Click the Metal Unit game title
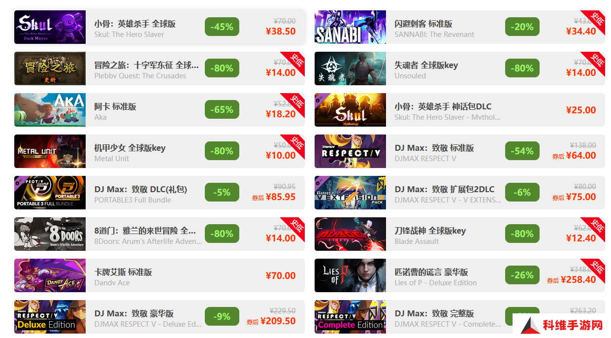Screen dimensions: 611x338 click(x=130, y=148)
